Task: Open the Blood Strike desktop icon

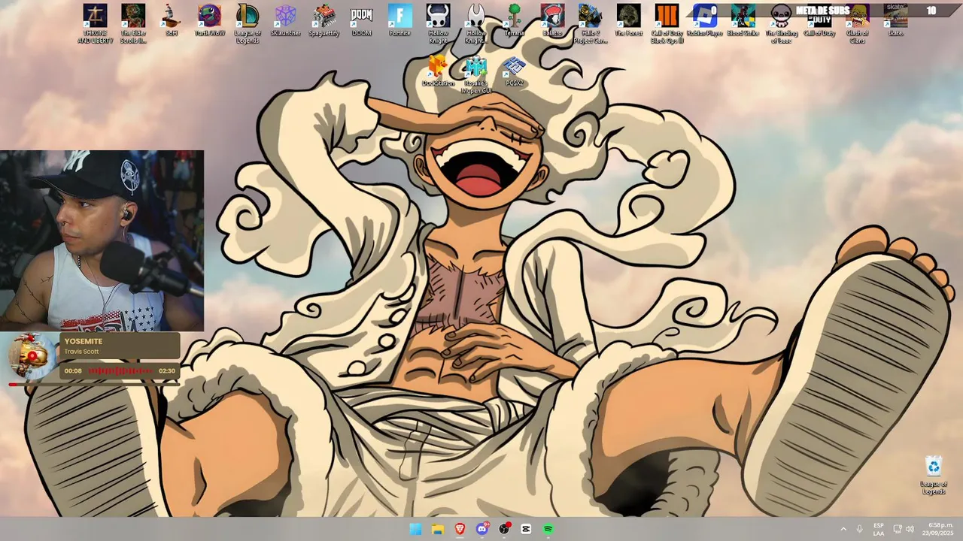Action: click(743, 20)
